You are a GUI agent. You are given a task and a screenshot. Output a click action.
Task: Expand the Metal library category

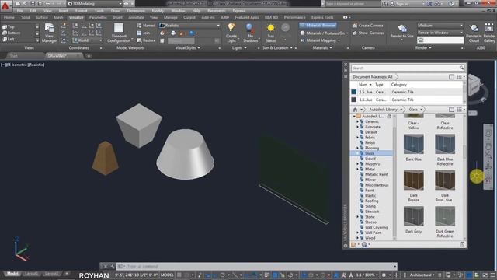click(357, 170)
